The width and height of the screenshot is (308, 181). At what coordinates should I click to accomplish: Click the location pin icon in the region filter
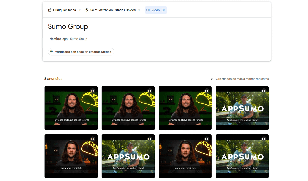pyautogui.click(x=87, y=10)
